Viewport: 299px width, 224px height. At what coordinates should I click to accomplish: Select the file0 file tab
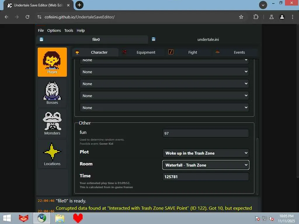[x=92, y=39]
